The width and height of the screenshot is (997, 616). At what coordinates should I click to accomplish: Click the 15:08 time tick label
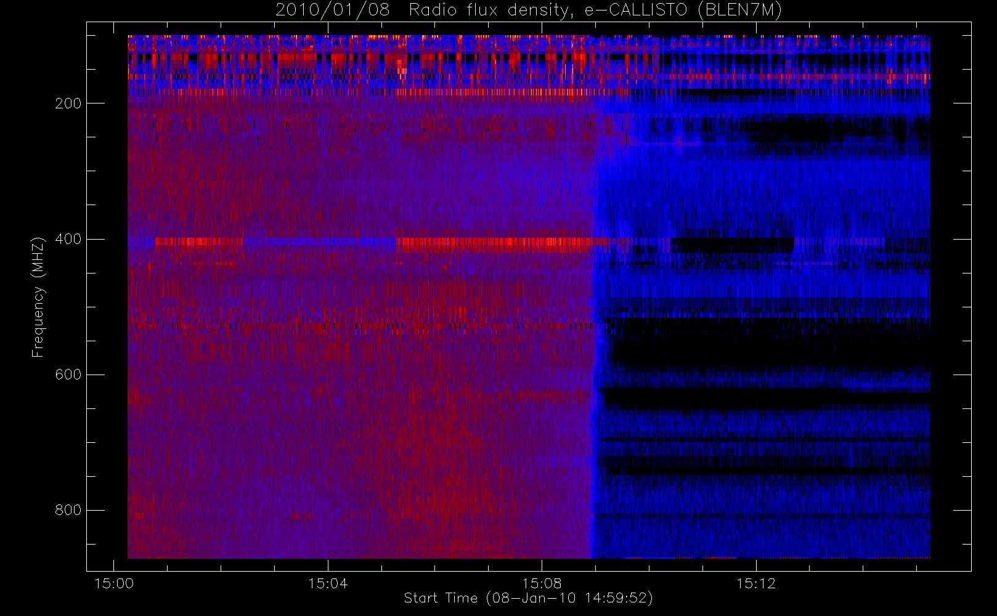[x=542, y=583]
